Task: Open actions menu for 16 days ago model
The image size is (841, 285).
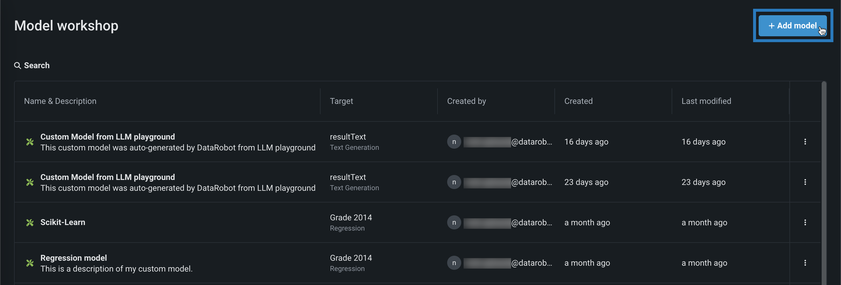Action: [805, 142]
